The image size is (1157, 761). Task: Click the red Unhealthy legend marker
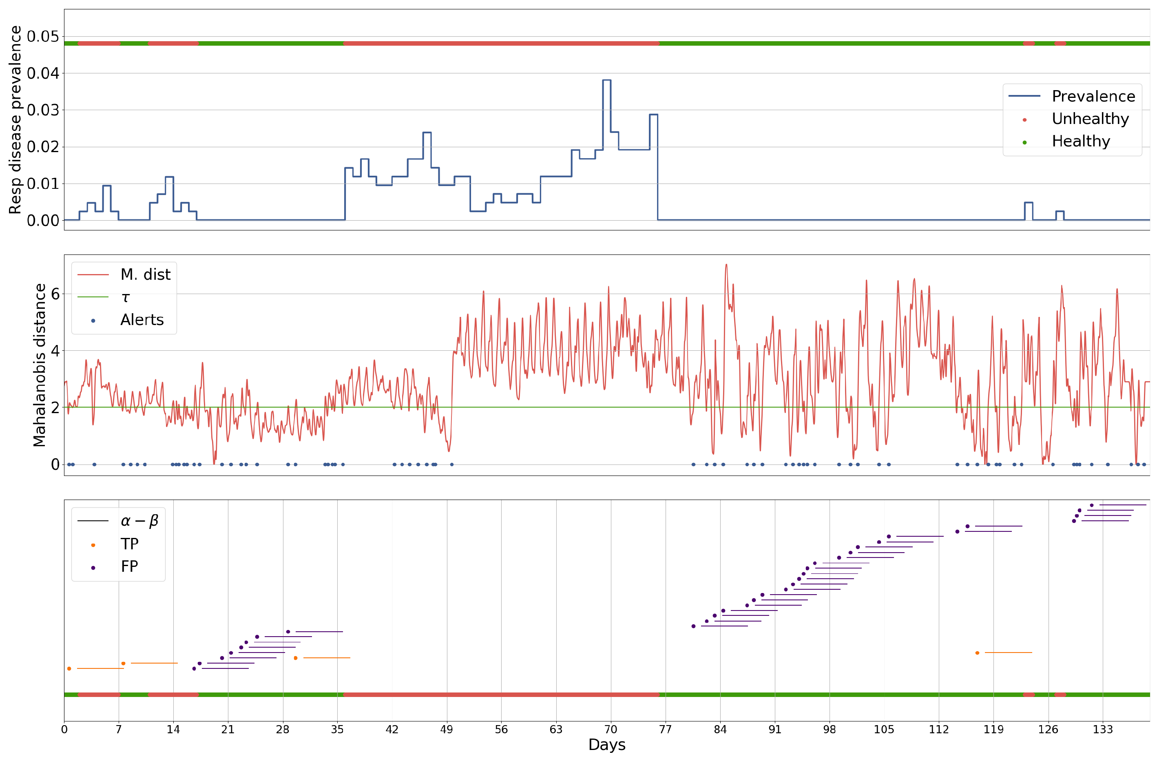[1024, 119]
